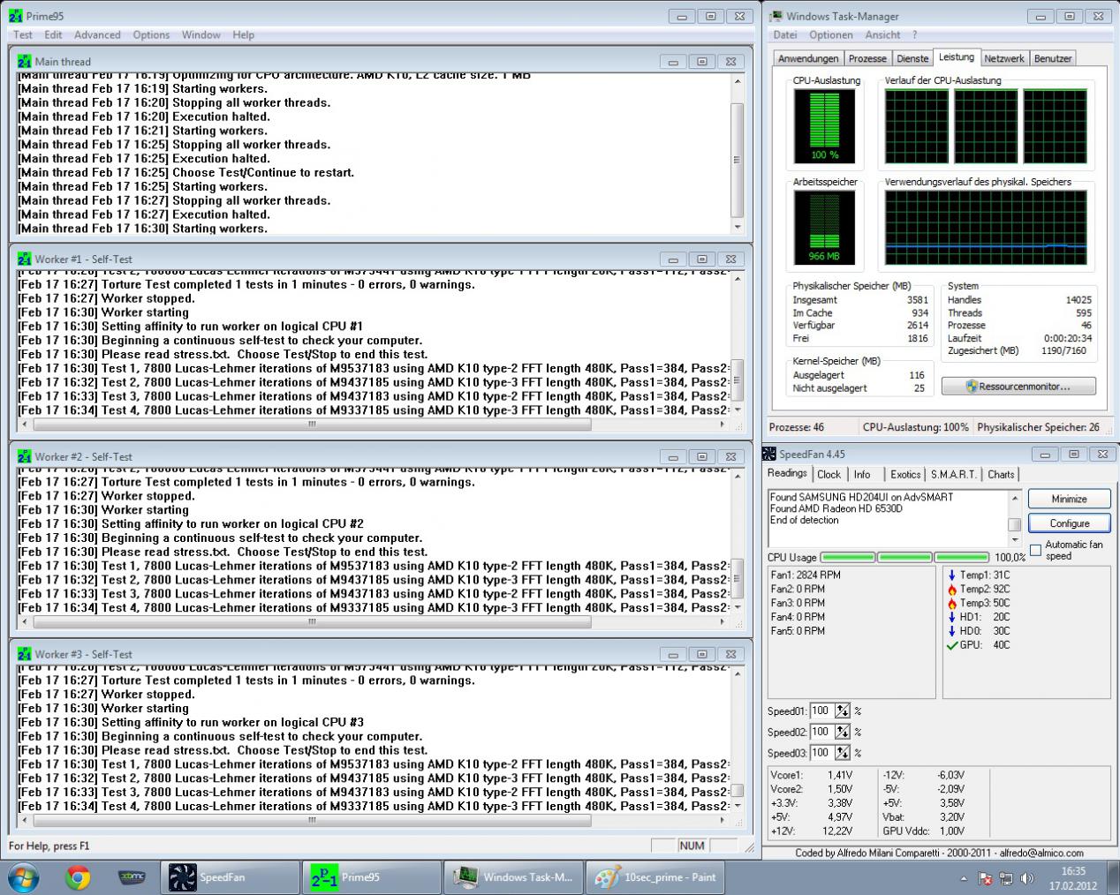Click the Prime95 title bar icon

click(x=16, y=16)
